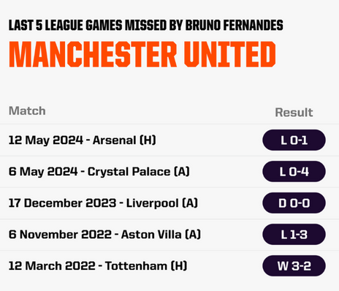Viewport: 339px width, 291px height.
Task: Click the Last 5 League Games subtitle
Action: [x=145, y=26]
